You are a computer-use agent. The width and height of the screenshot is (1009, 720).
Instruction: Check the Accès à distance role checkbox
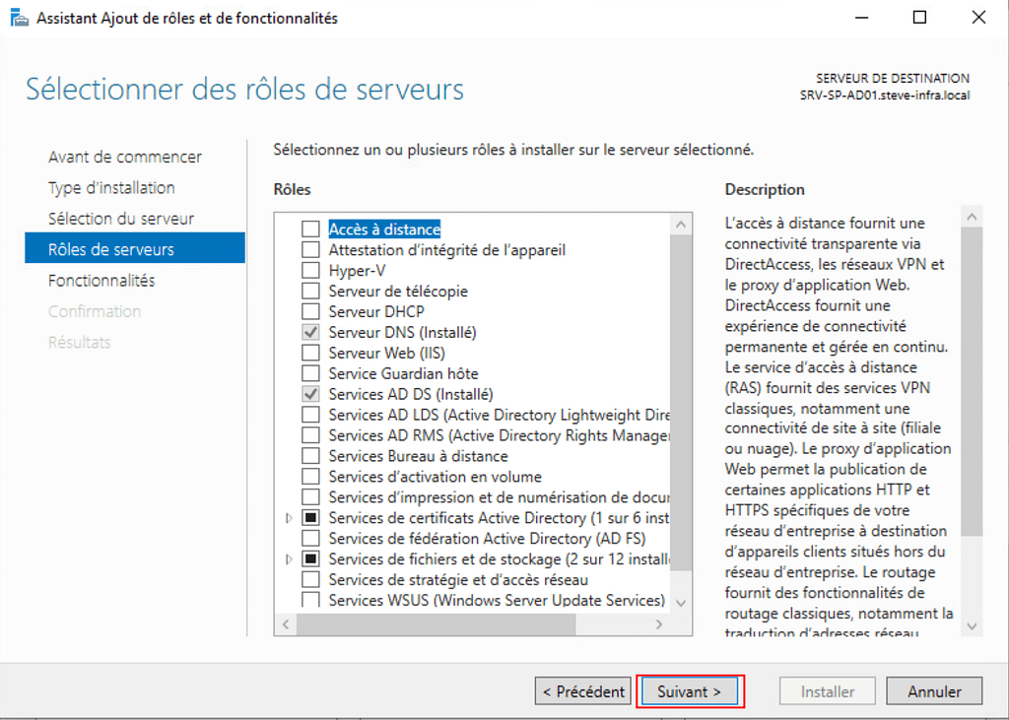click(x=310, y=229)
